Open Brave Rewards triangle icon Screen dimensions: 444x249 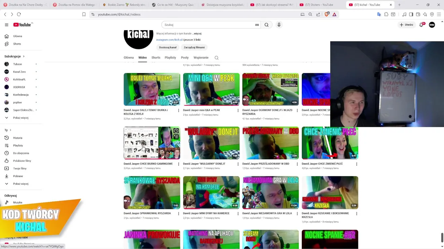(334, 14)
